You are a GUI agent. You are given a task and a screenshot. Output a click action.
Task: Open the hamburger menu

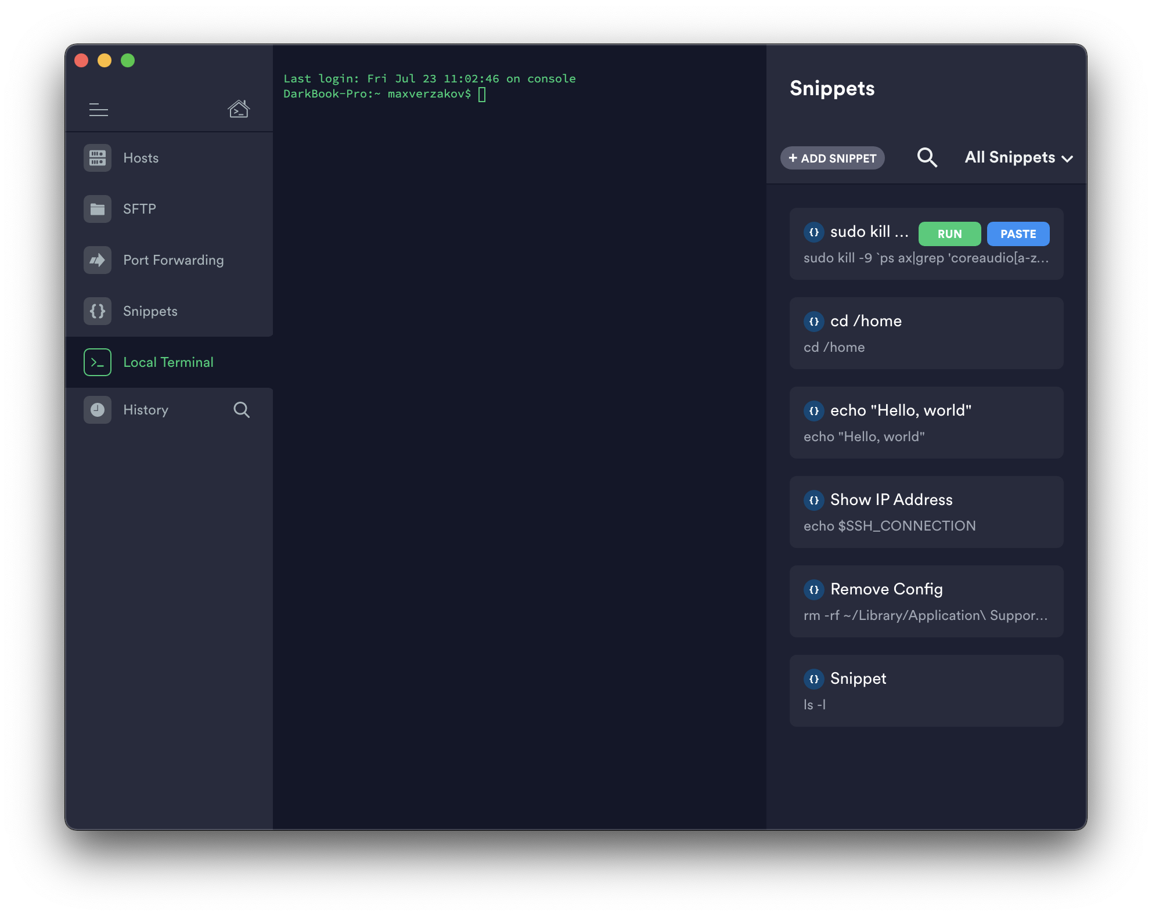(99, 109)
